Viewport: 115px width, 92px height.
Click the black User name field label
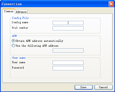coord(18,62)
